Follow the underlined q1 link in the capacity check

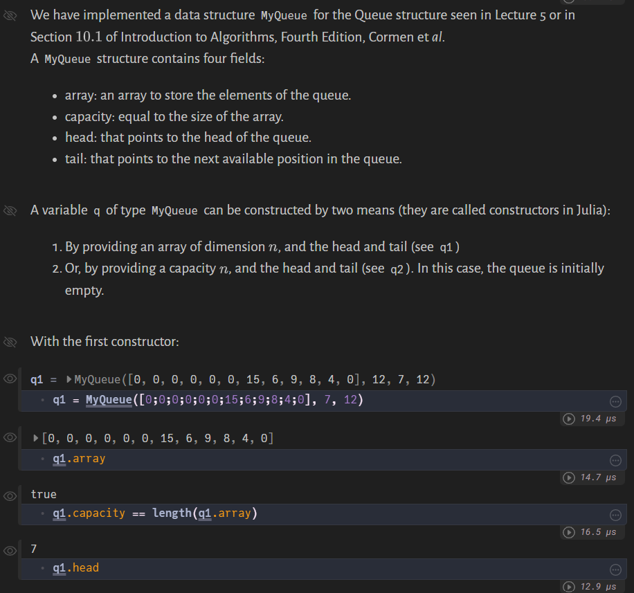[x=57, y=513]
